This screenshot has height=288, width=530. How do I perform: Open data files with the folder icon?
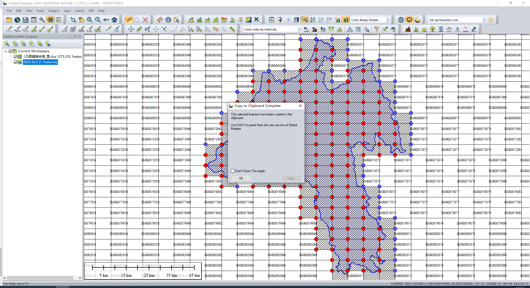pyautogui.click(x=9, y=20)
